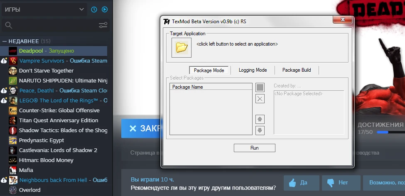The width and height of the screenshot is (405, 196).
Task: Click the Run button in TexMod
Action: pyautogui.click(x=254, y=148)
